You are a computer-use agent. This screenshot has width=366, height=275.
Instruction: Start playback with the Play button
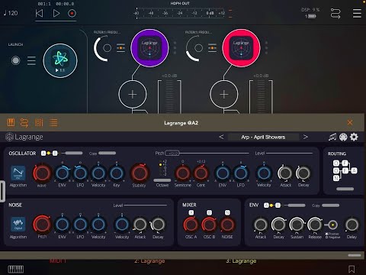point(56,13)
